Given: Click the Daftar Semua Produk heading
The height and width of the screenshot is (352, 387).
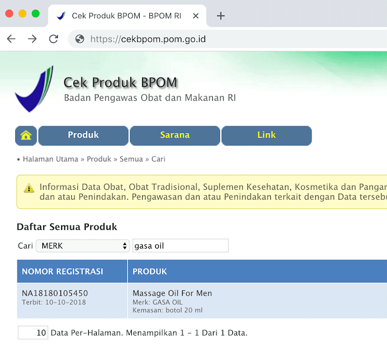Looking at the screenshot, I should tap(67, 227).
